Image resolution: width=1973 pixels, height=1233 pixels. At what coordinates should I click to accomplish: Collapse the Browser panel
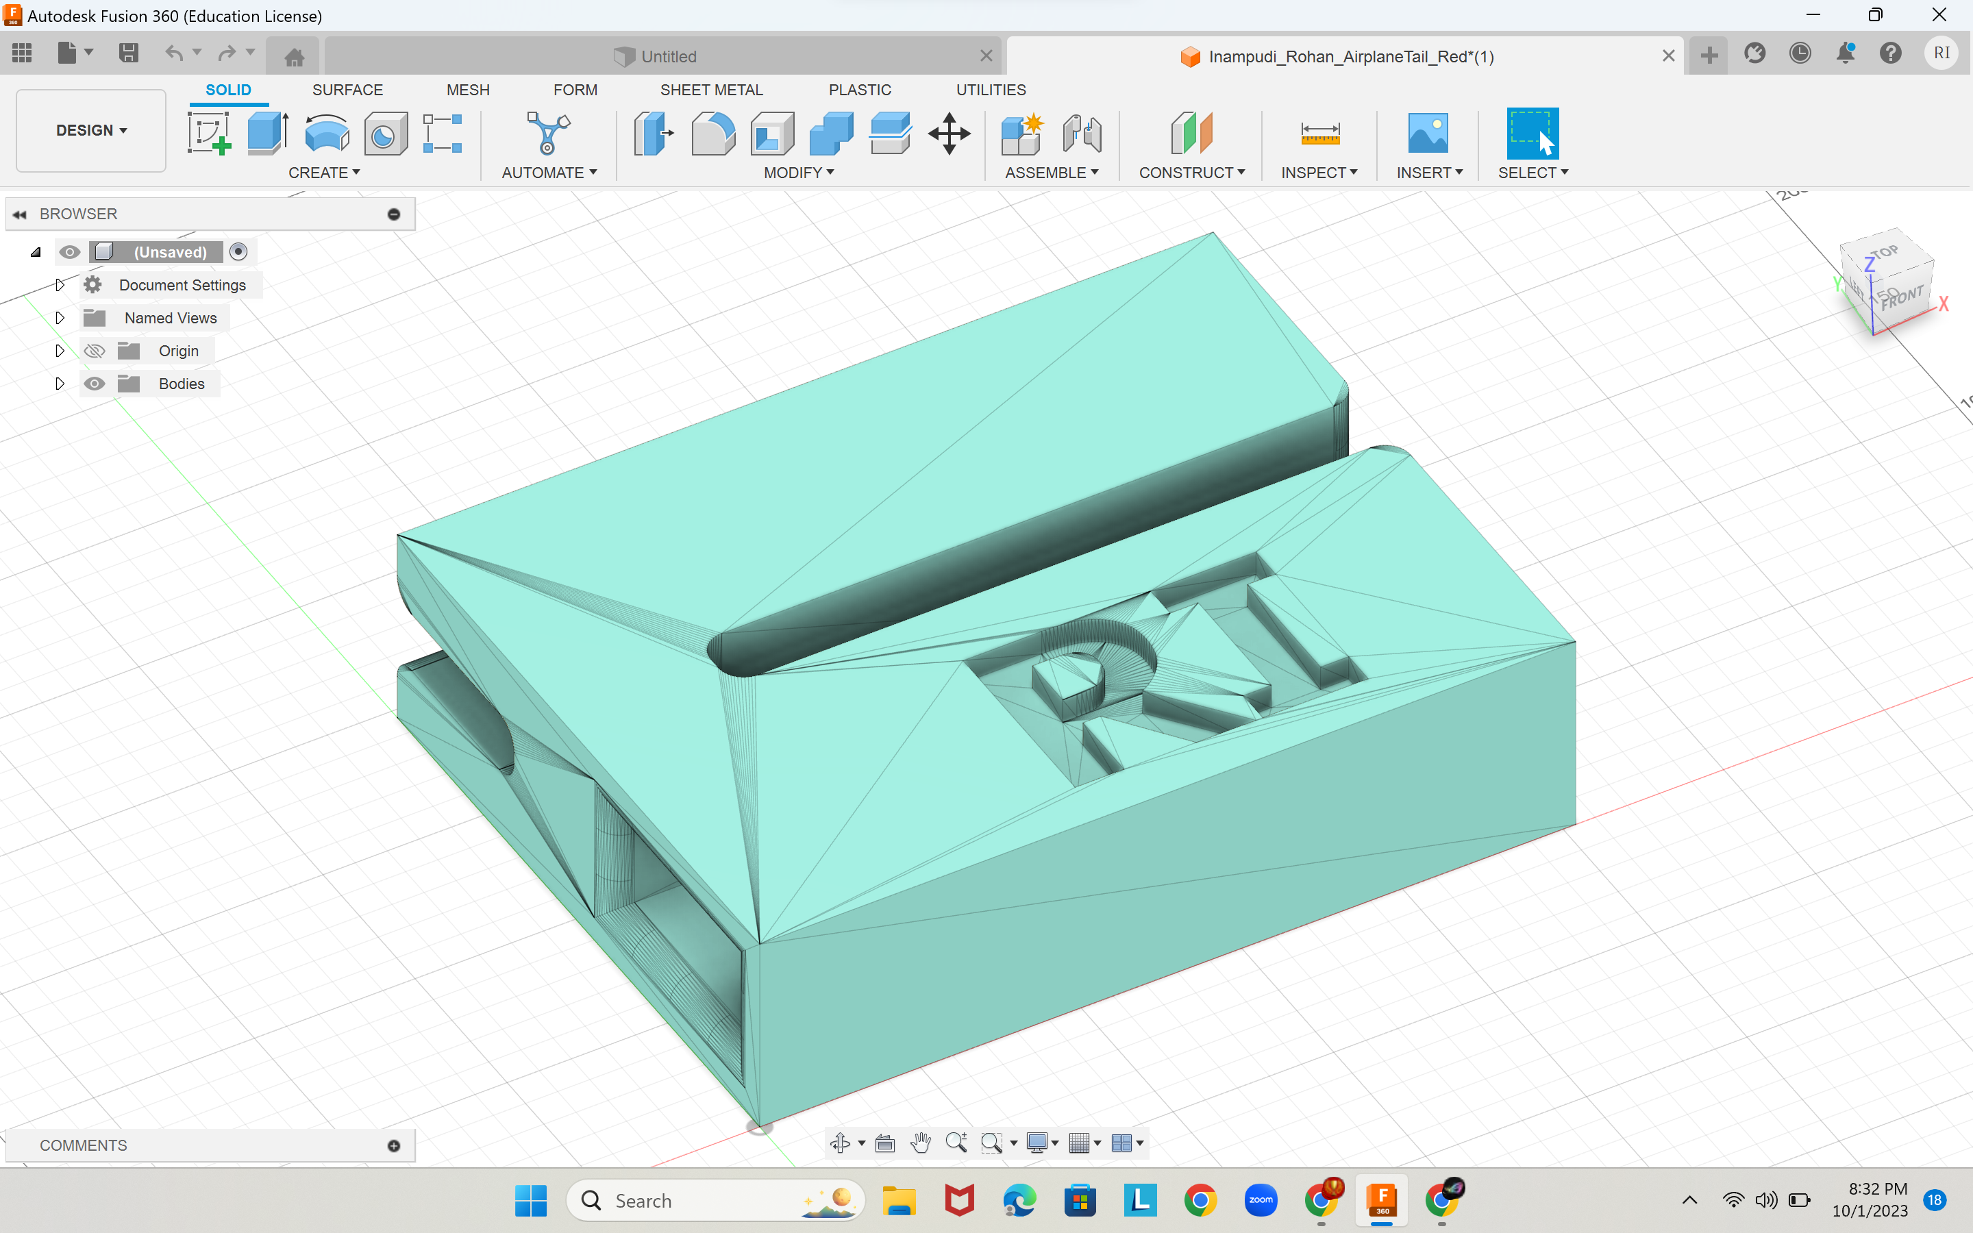click(20, 214)
